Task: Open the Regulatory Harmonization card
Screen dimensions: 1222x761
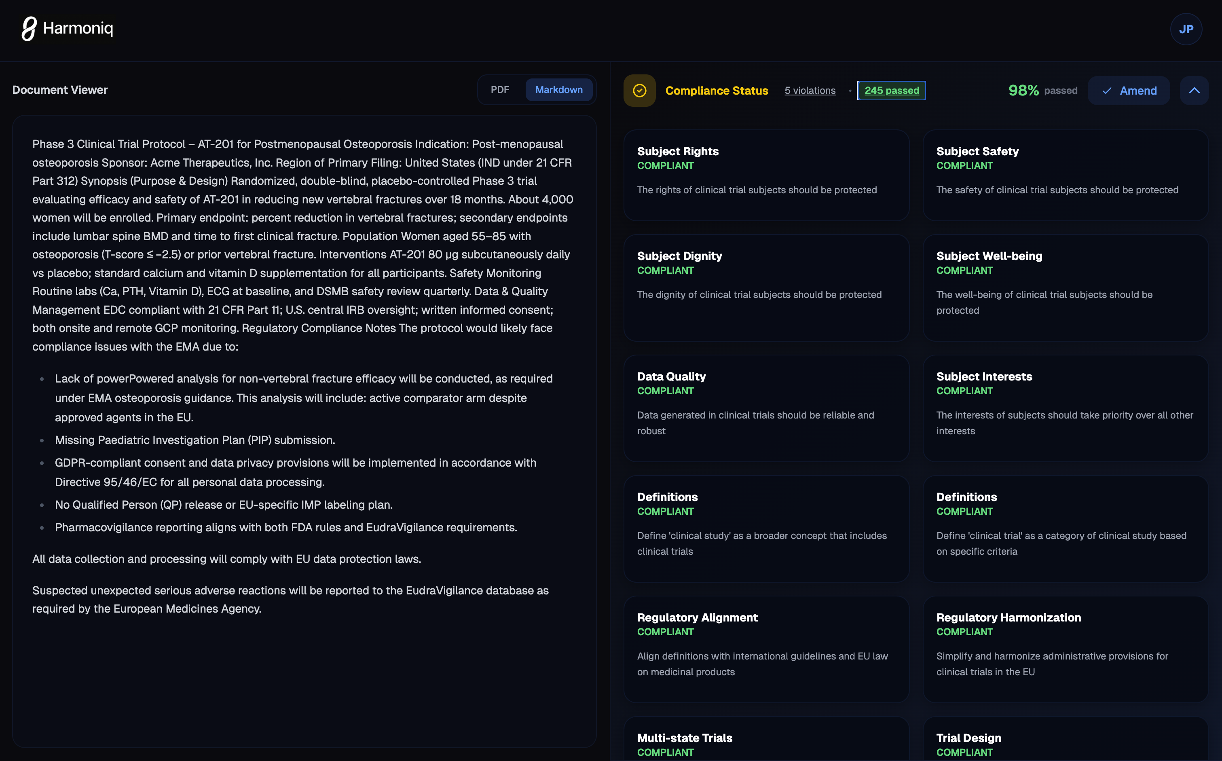Action: [1065, 649]
